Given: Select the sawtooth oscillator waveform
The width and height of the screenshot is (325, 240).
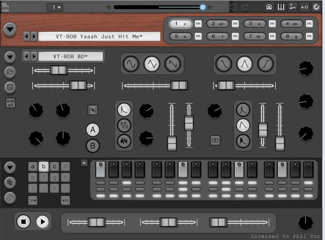Looking at the screenshot, I should coord(173,64).
